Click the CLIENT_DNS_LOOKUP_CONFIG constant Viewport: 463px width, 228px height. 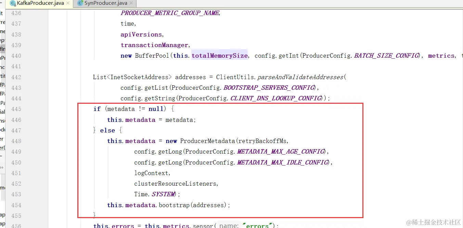[276, 98]
